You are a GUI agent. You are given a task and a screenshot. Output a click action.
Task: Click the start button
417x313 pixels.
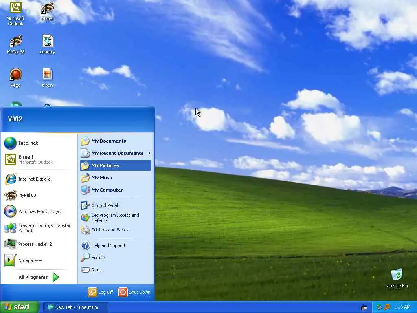coord(19,307)
